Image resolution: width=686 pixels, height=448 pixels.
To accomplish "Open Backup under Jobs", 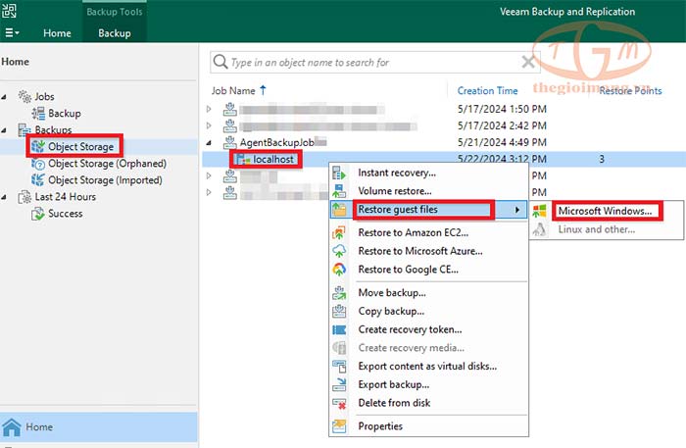I will click(x=65, y=114).
